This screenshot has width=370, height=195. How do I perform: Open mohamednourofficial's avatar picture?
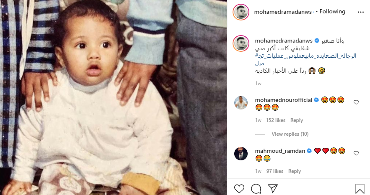(241, 103)
